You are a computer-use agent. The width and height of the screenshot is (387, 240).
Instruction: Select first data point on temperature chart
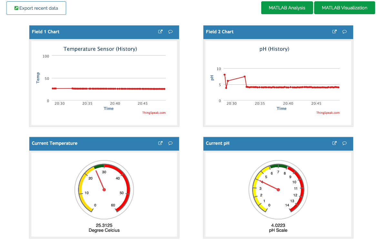click(x=53, y=88)
